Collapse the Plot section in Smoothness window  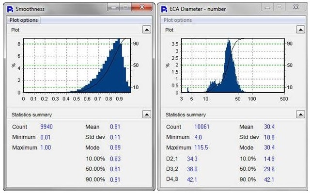pos(146,30)
